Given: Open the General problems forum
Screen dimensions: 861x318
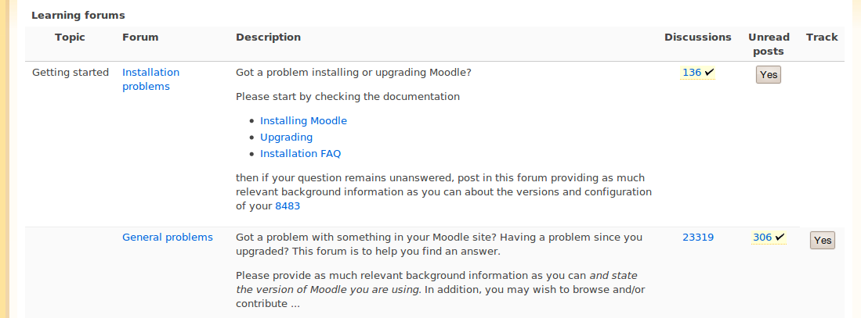Looking at the screenshot, I should coord(168,237).
